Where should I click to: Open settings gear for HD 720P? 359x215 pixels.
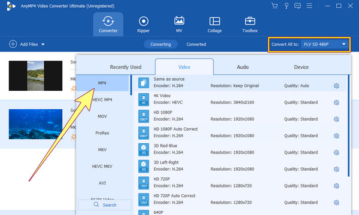[336, 186]
